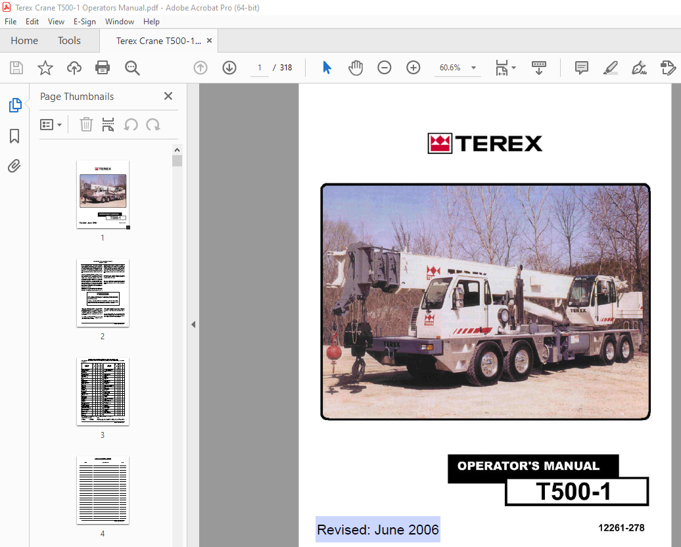This screenshot has height=547, width=681.
Task: Open thumbnails options menu dropdown
Action: point(51,125)
